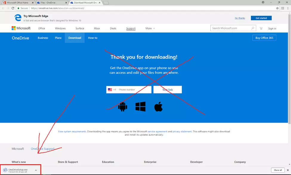The image size is (291, 175).
Task: Focus the Phone number input field
Action: pos(134,90)
